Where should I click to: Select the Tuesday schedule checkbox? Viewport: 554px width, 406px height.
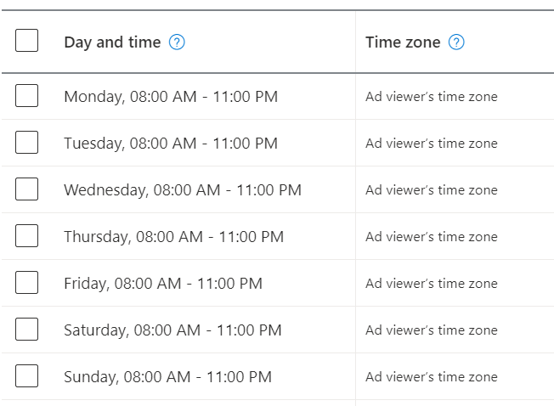pyautogui.click(x=27, y=143)
